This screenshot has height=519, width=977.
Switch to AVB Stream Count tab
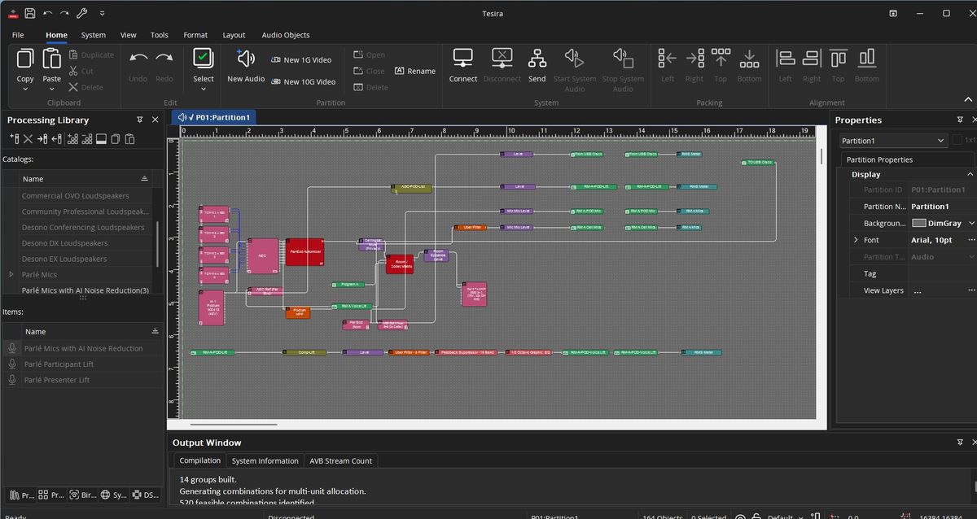[x=340, y=460]
